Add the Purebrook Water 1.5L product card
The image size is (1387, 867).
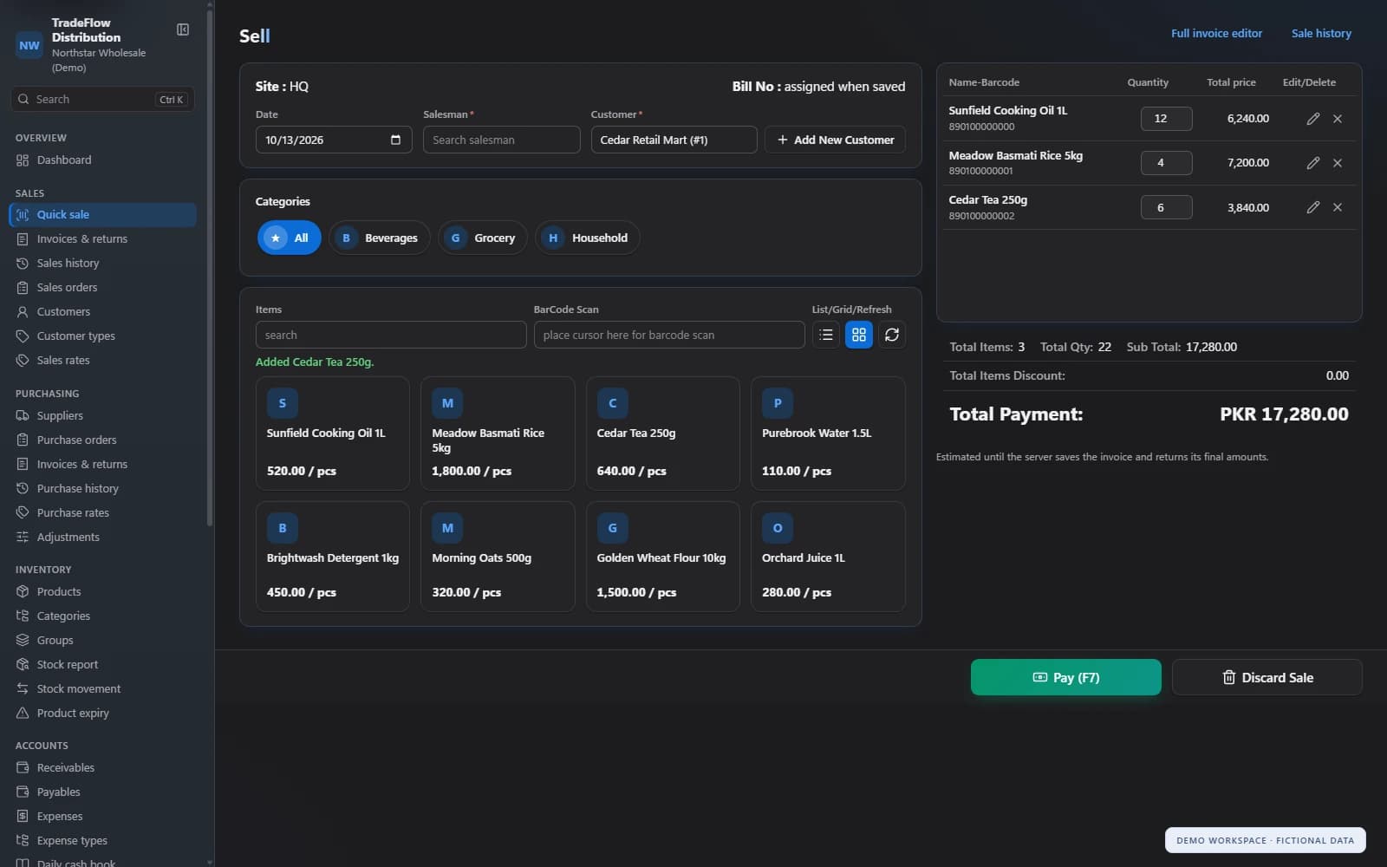[828, 433]
